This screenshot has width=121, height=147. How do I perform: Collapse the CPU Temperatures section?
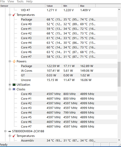pos(10,15)
